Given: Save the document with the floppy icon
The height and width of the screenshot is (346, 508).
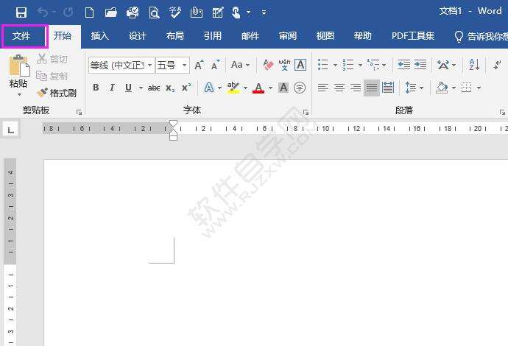Looking at the screenshot, I should point(21,13).
